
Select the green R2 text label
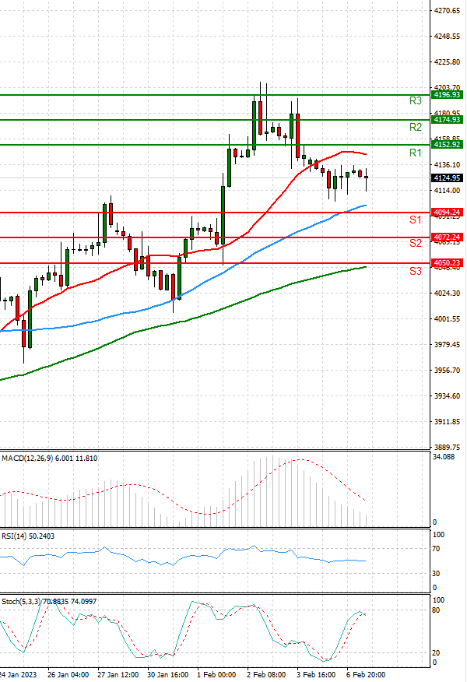point(416,127)
